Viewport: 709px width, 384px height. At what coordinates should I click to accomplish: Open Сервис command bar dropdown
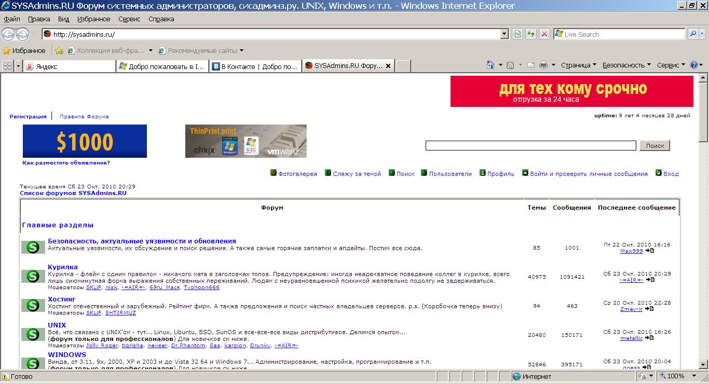[x=671, y=65]
